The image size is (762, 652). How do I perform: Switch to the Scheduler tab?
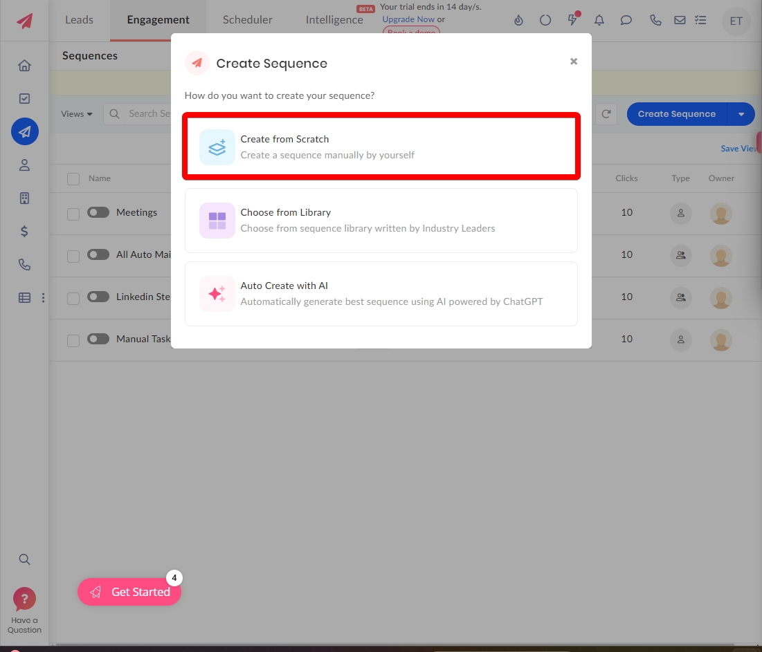pyautogui.click(x=247, y=20)
